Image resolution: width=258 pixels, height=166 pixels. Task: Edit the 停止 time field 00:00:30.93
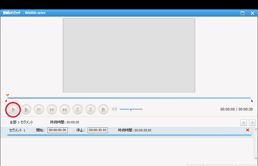[x=98, y=130]
